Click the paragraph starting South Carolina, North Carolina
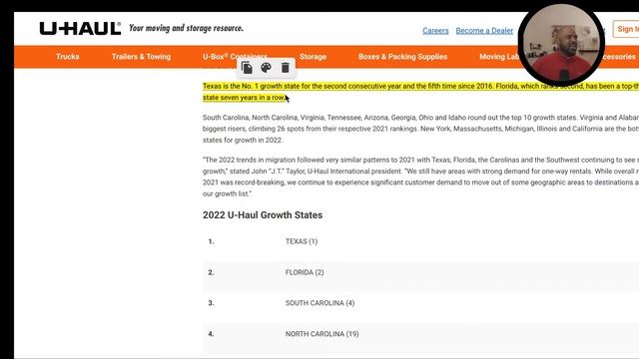Screen dimensions: 639x359 [x=420, y=129]
